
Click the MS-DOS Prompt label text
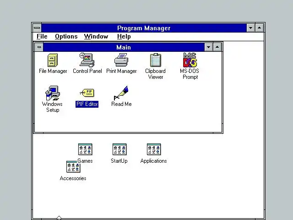tap(190, 74)
